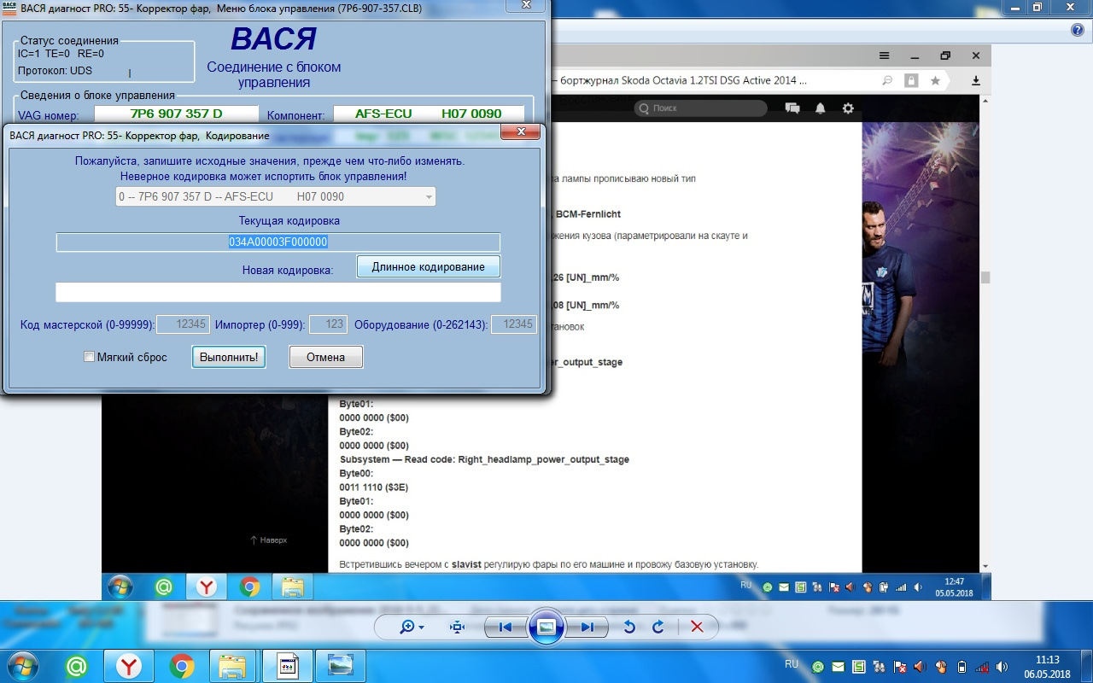
Task: Open browser hamburger menu in Yandex window
Action: (x=885, y=55)
